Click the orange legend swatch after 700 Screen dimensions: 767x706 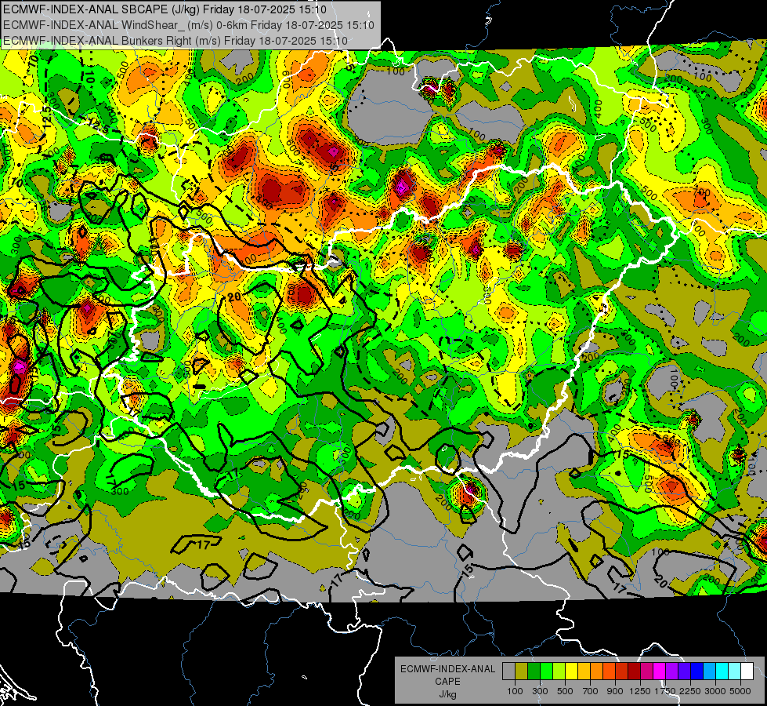[597, 671]
